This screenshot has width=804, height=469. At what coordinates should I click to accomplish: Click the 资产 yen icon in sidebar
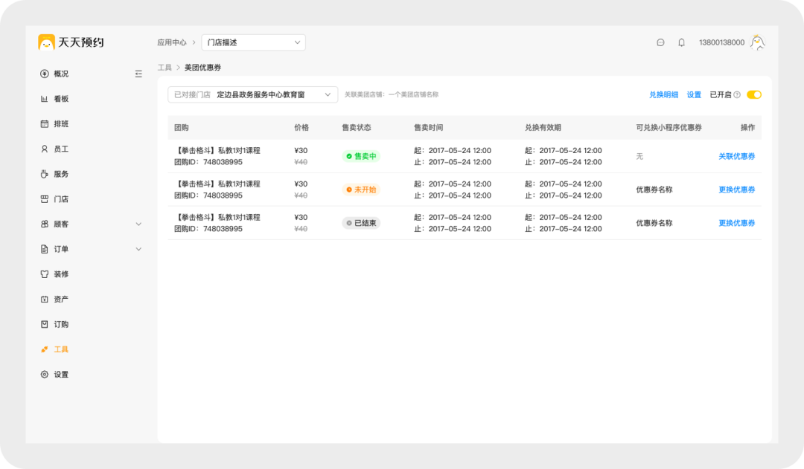click(x=45, y=300)
